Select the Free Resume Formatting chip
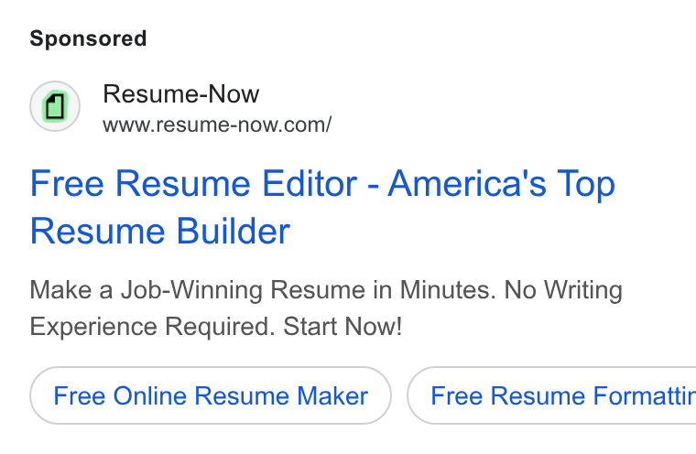The height and width of the screenshot is (454, 696). pos(551,395)
